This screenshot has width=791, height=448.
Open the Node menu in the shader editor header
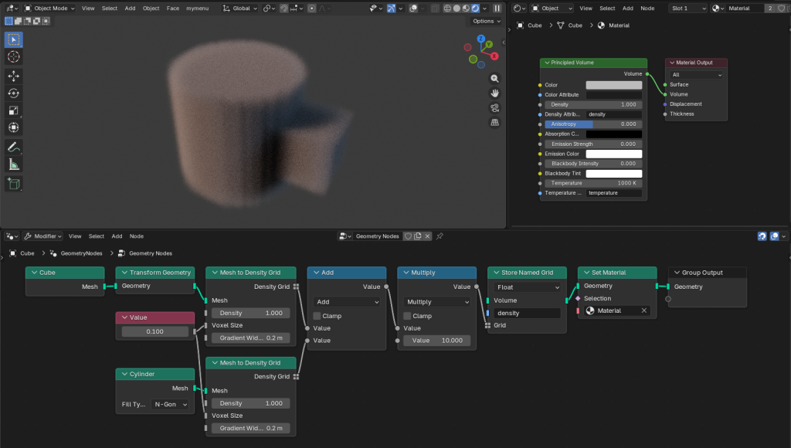pyautogui.click(x=647, y=8)
